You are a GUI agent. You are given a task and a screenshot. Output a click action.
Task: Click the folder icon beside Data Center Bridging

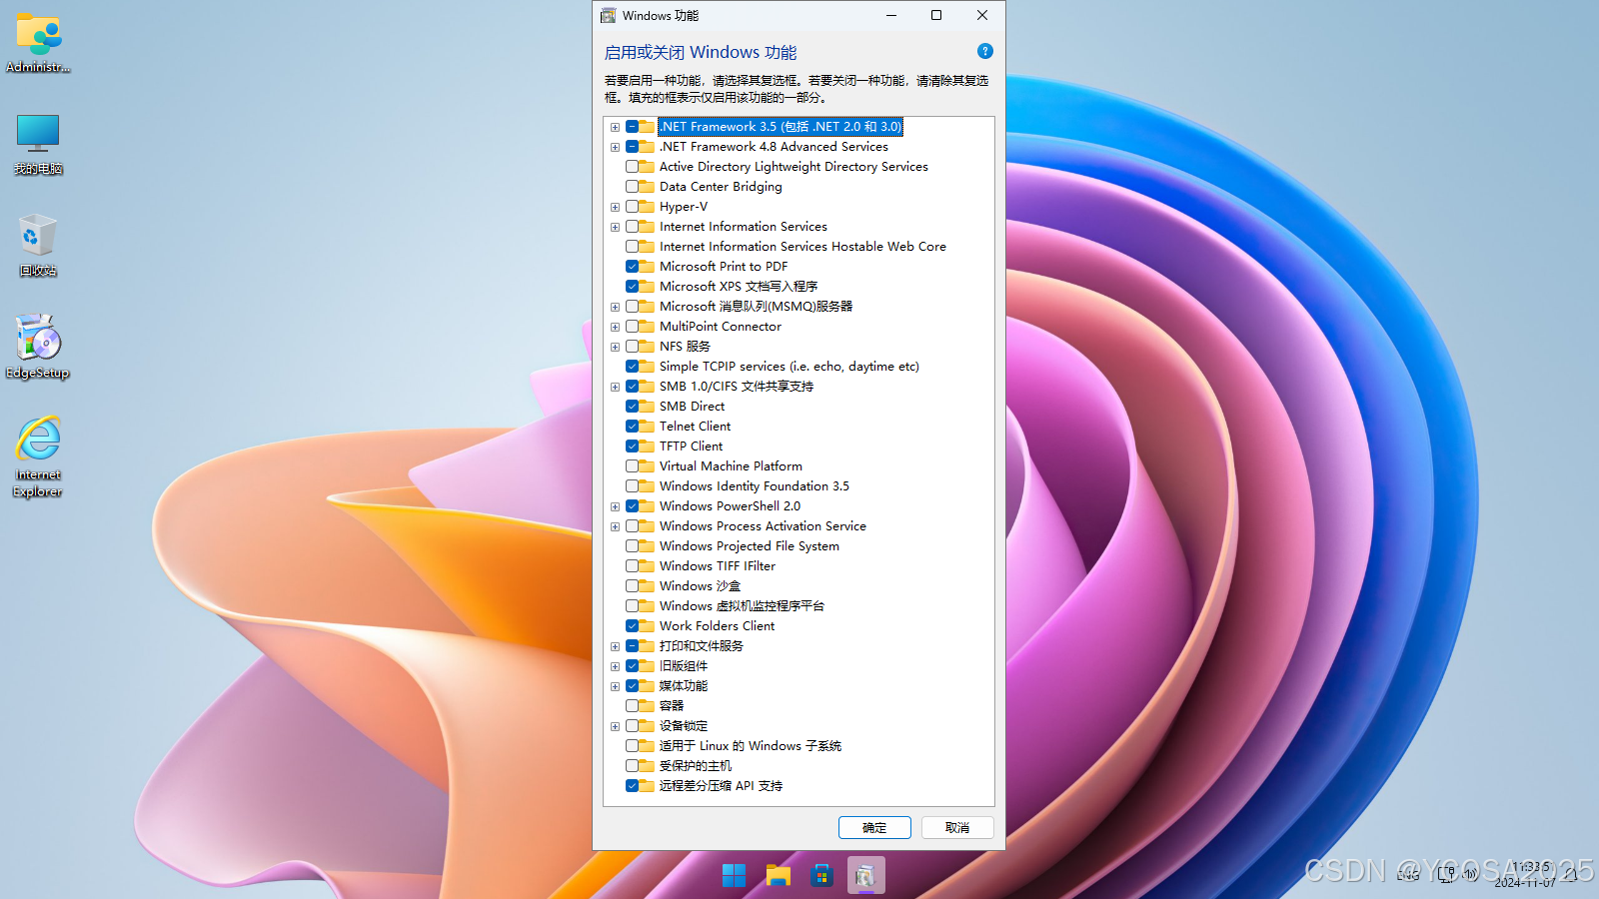(x=648, y=187)
